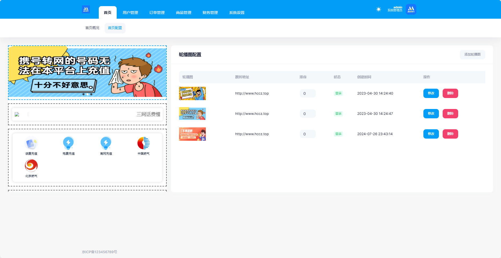Select the 南网充值 service icon
The image size is (501, 258).
(106, 143)
